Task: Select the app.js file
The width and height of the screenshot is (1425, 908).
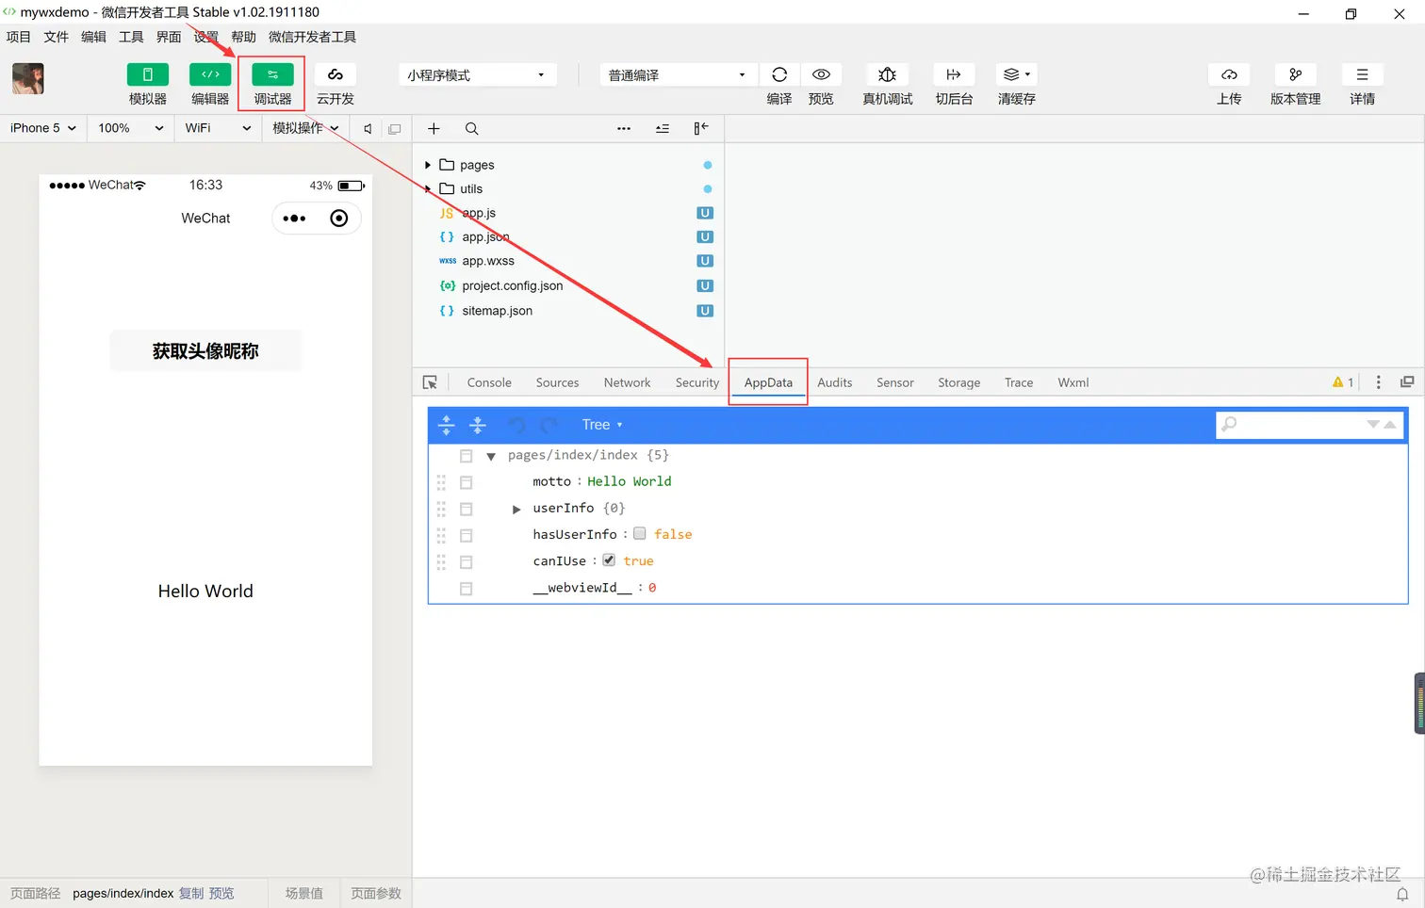Action: (479, 213)
